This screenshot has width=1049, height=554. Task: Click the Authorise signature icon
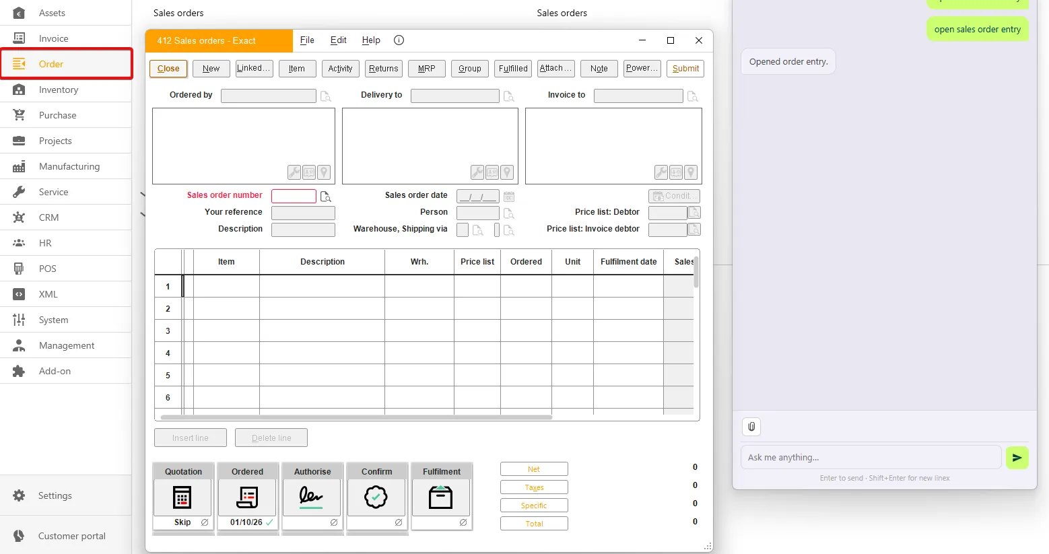[312, 497]
